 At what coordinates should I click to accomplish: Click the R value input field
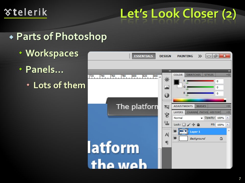click(x=219, y=81)
